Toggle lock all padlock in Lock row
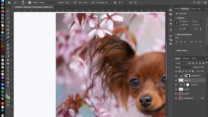 pos(193,71)
